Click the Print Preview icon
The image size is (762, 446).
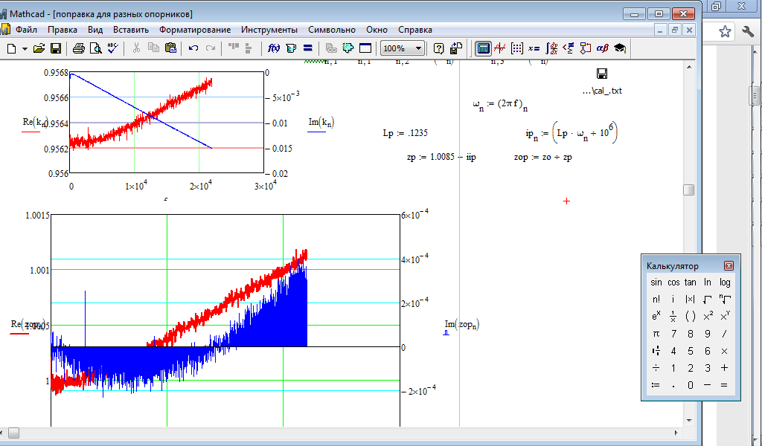pyautogui.click(x=95, y=48)
